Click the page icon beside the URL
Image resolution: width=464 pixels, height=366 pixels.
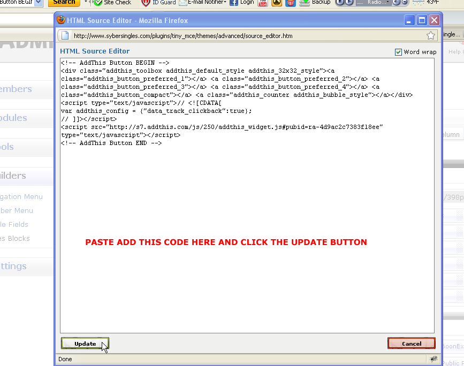tap(65, 36)
